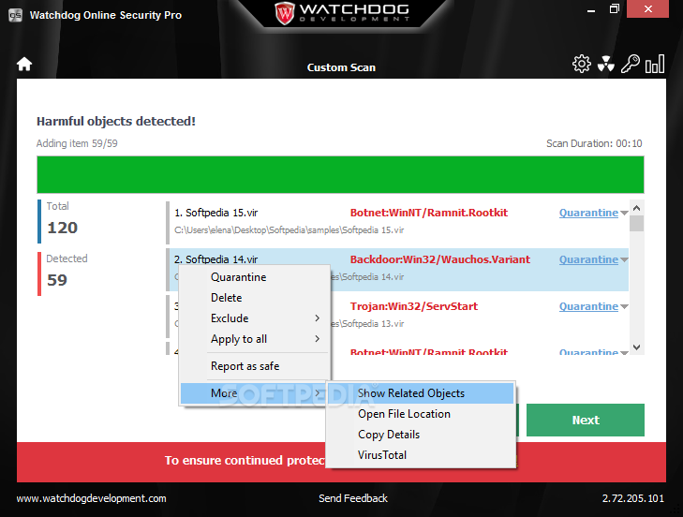683x517 pixels.
Task: Choose Quarantine in the context menu
Action: pyautogui.click(x=255, y=277)
